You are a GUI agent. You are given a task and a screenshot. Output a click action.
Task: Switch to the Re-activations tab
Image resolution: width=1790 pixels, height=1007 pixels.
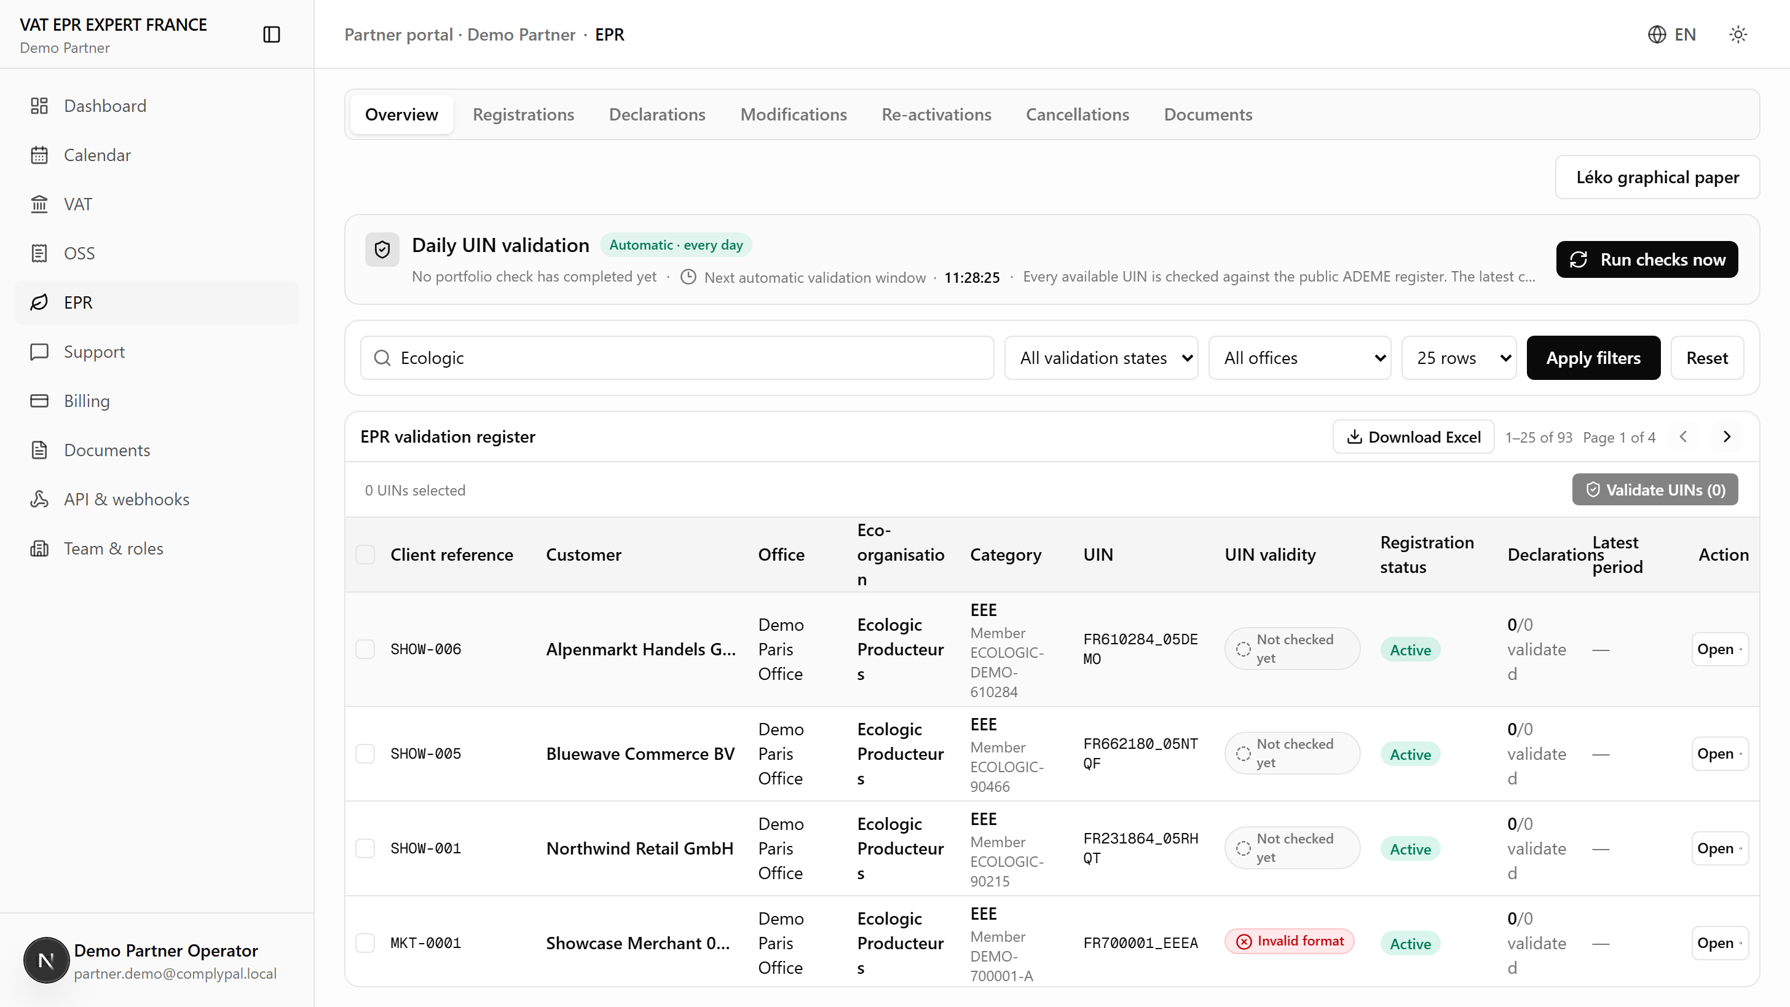[936, 115]
